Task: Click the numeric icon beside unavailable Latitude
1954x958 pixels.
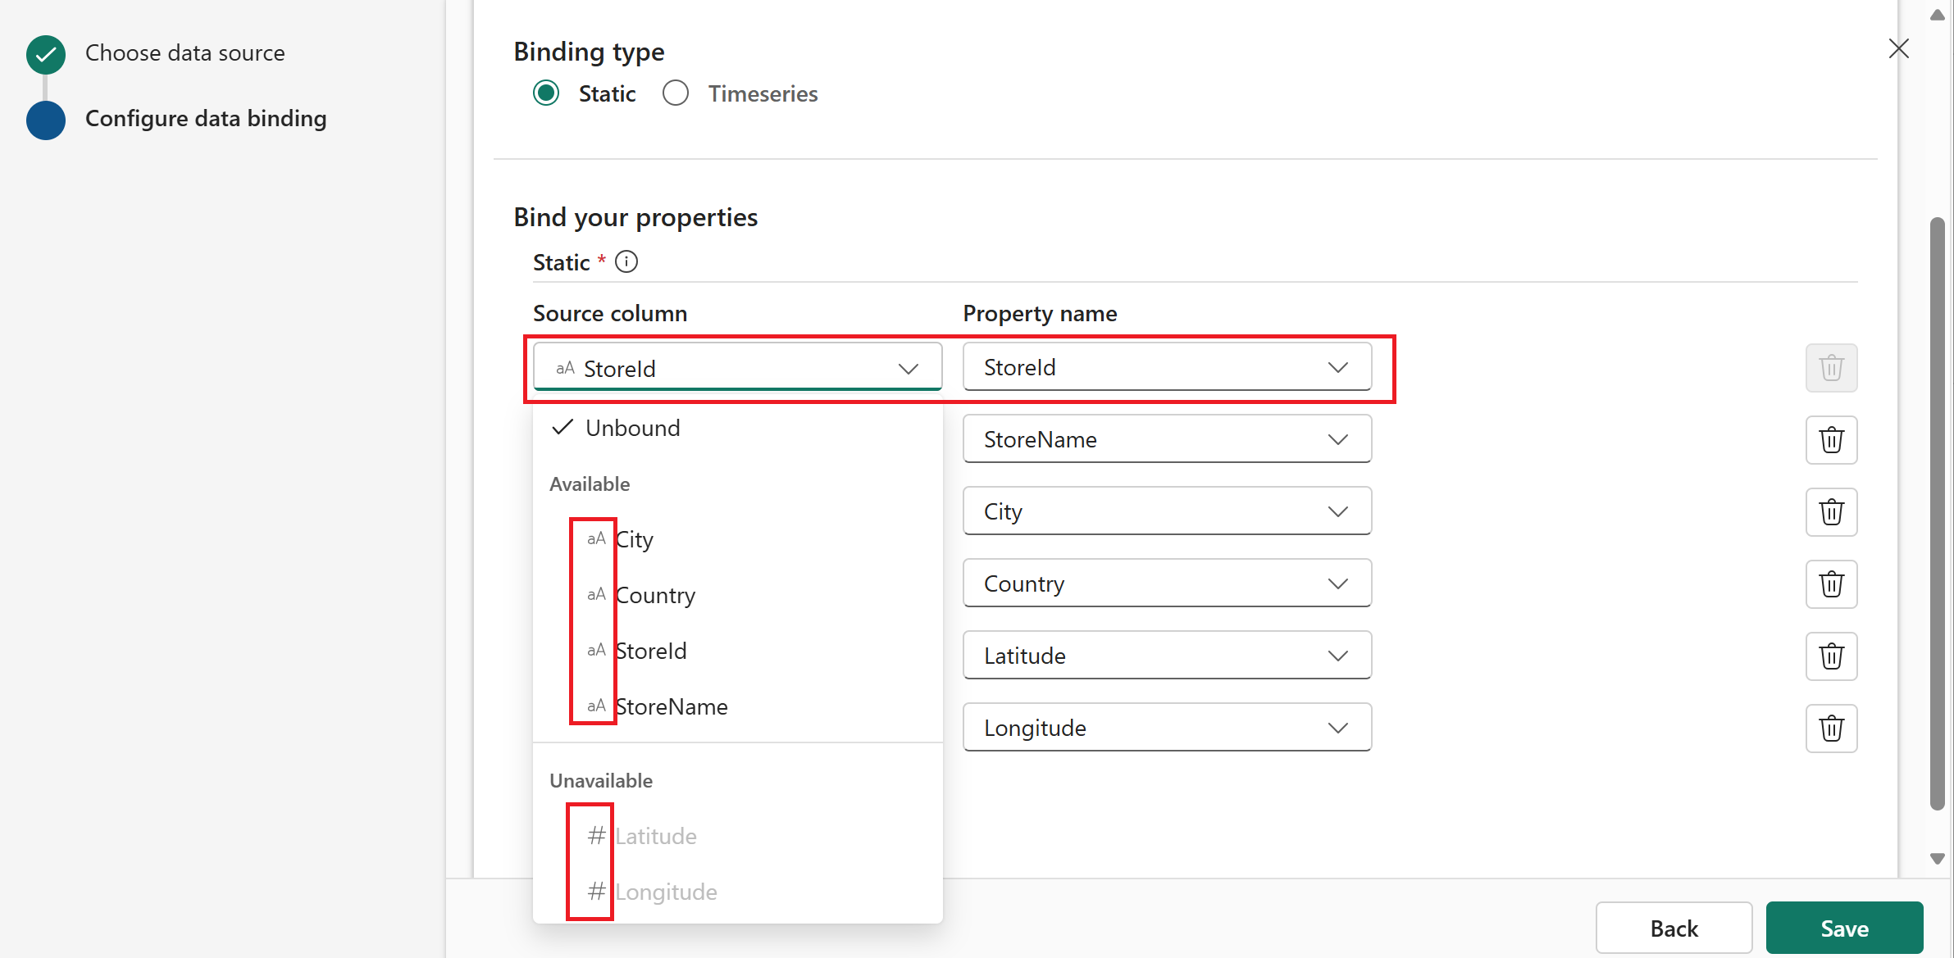Action: [596, 835]
